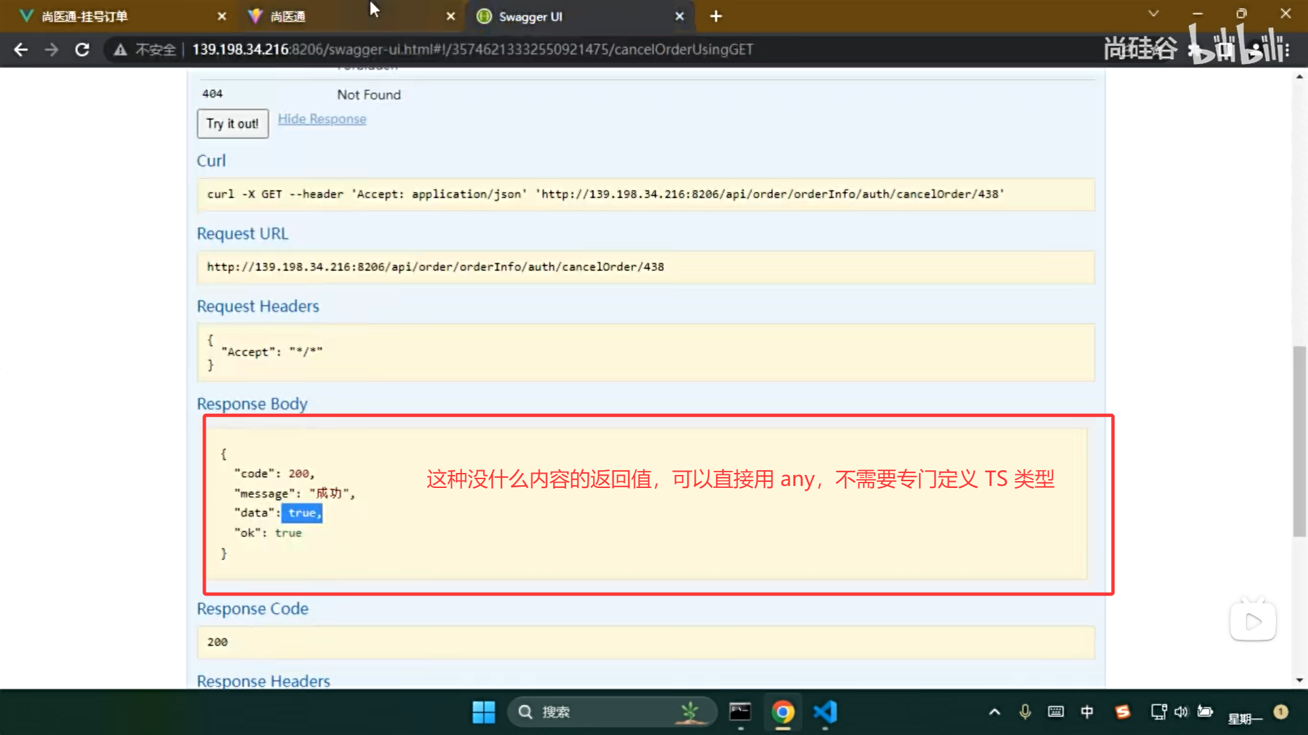
Task: Click the volume icon in the system tray
Action: [1181, 712]
